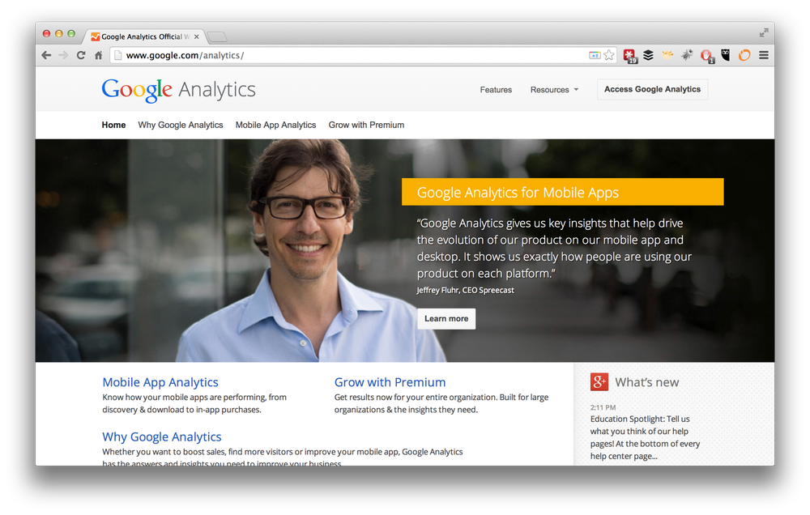Image resolution: width=810 pixels, height=515 pixels.
Task: Click the LastPass extension icon
Action: (629, 55)
